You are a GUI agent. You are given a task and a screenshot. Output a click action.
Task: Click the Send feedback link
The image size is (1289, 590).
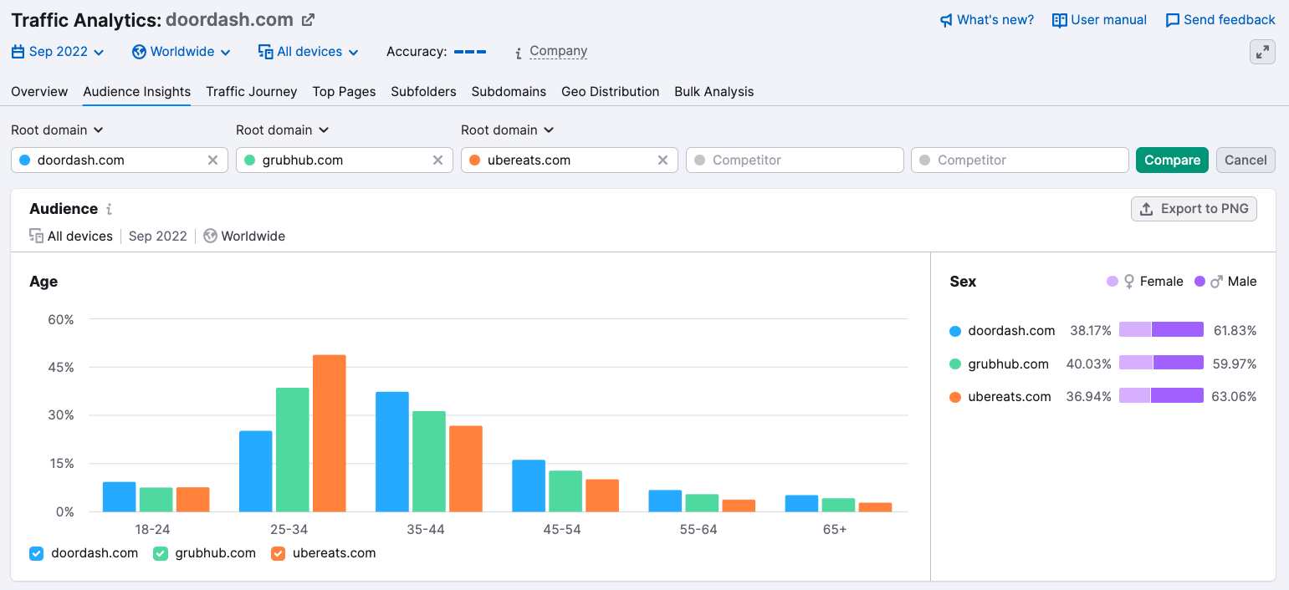point(1220,20)
